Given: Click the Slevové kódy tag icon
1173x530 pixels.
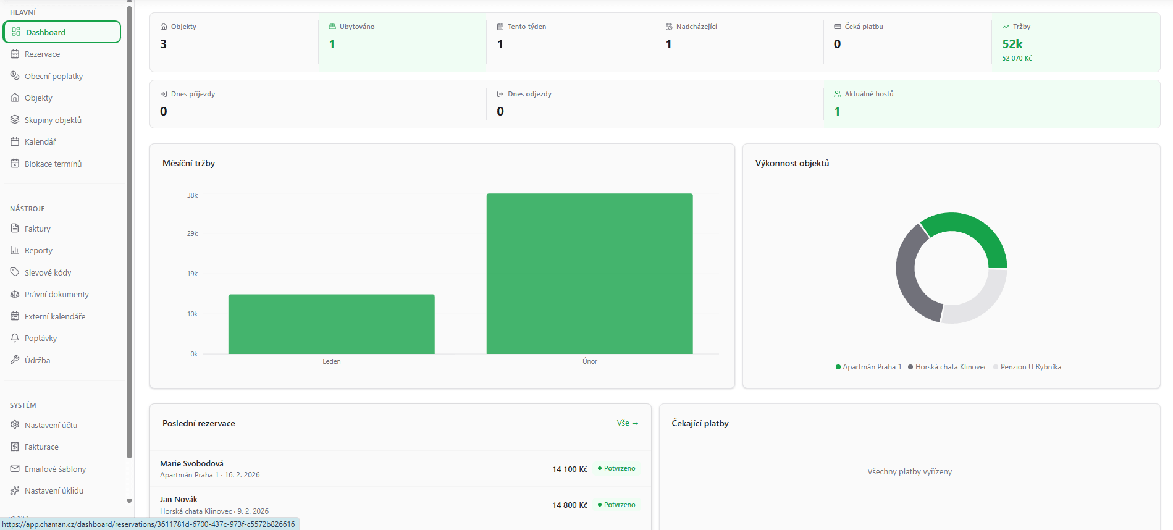Looking at the screenshot, I should tap(15, 272).
